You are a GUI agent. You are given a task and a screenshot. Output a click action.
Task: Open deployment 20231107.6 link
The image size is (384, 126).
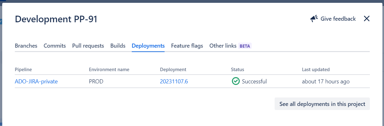click(x=174, y=81)
